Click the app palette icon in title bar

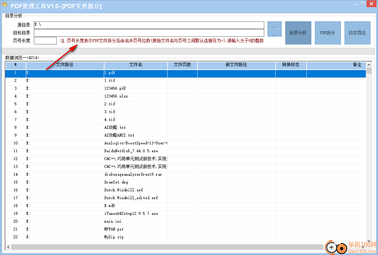pos(4,5)
